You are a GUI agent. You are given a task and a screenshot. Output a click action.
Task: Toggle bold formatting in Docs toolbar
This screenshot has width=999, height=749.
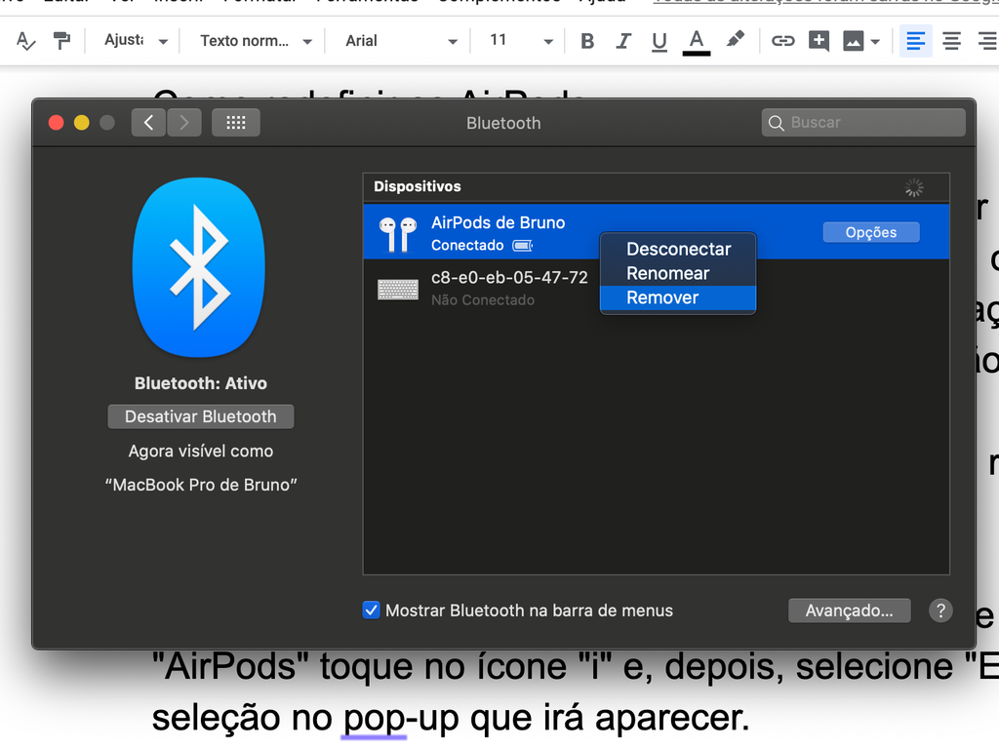point(587,41)
